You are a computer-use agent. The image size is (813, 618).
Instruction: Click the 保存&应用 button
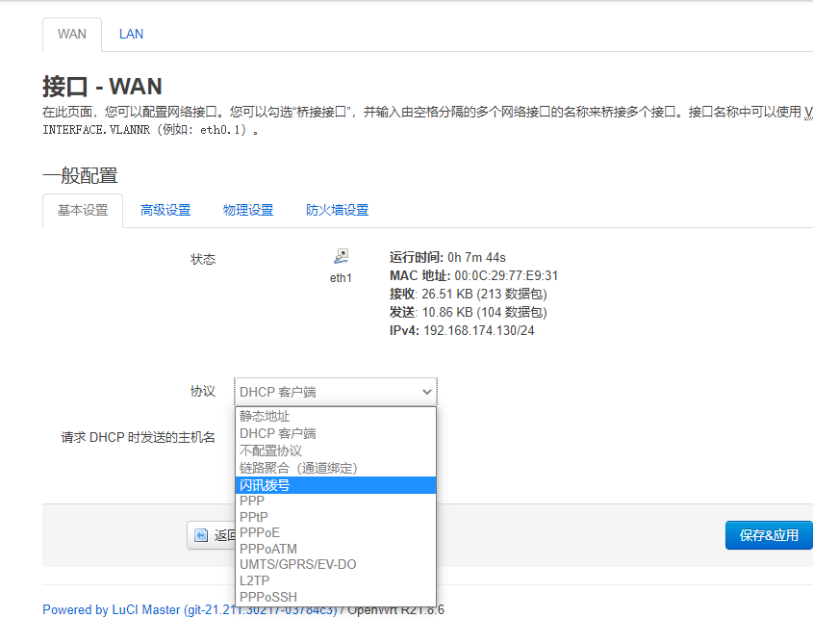768,534
